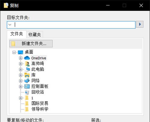Switch to the 收藏夹 tab
This screenshot has height=122, width=150.
(34, 35)
